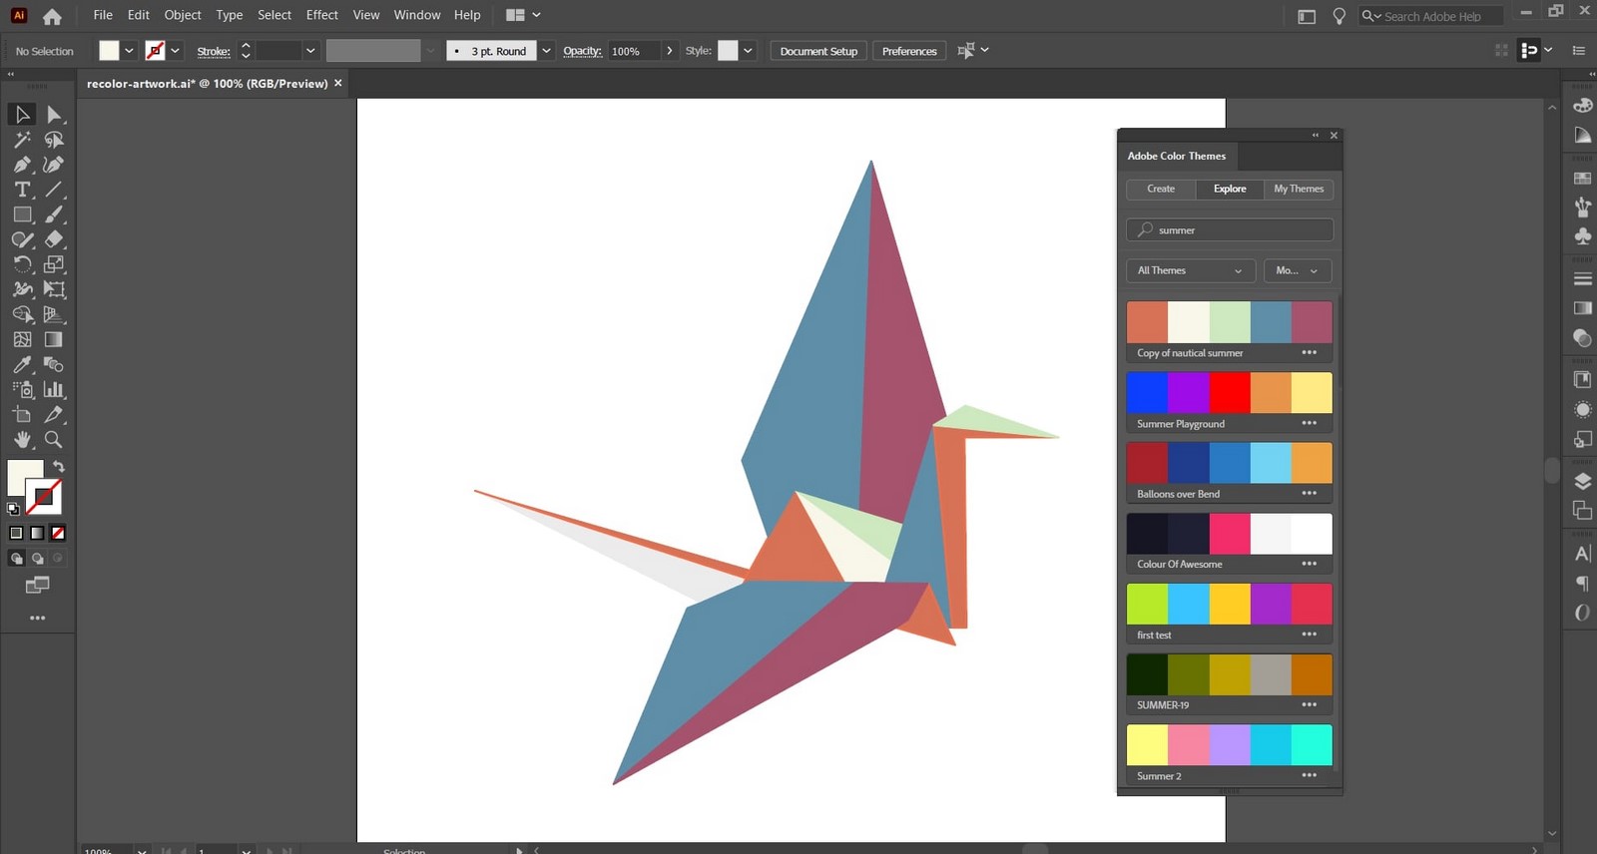Screen dimensions: 1597x854
Task: Expand the opacity options arrow
Action: click(x=669, y=51)
